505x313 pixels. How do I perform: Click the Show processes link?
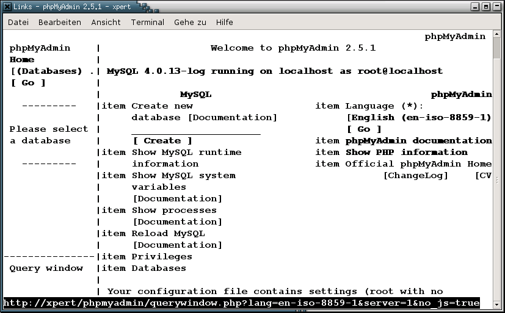click(174, 210)
